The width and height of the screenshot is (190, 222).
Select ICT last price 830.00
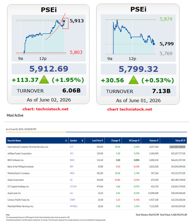click(100, 147)
